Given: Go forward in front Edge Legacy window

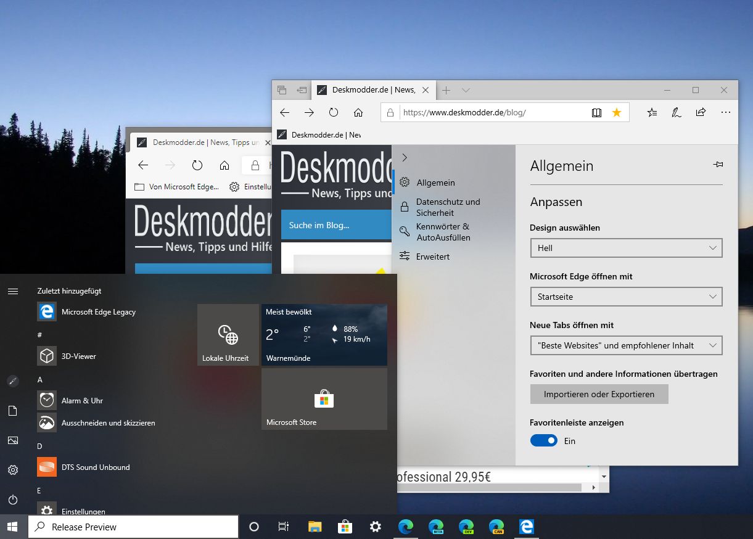Looking at the screenshot, I should (x=309, y=112).
